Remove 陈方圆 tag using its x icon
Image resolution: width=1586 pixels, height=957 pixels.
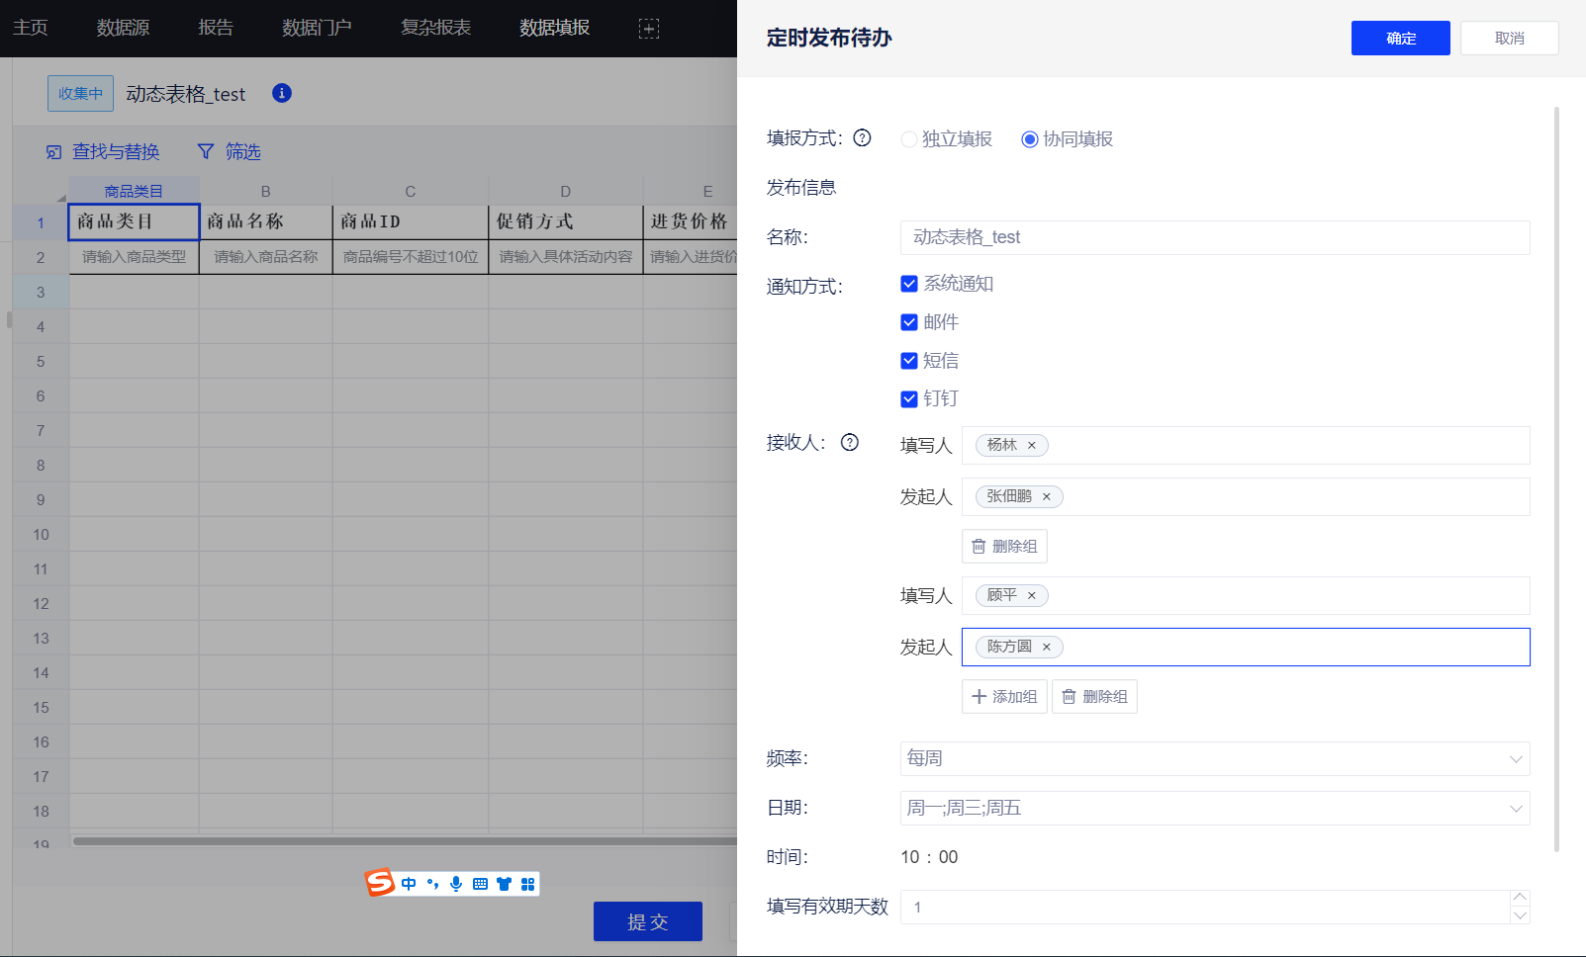pos(1046,648)
